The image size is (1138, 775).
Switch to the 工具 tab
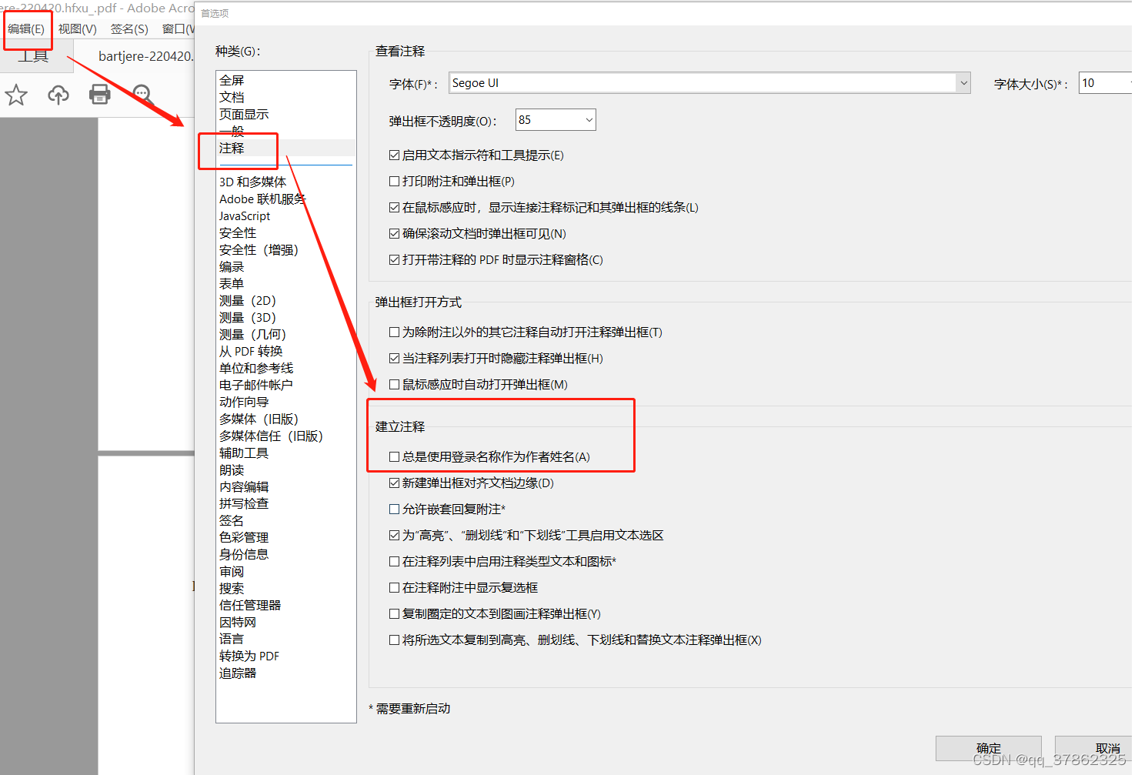[33, 56]
